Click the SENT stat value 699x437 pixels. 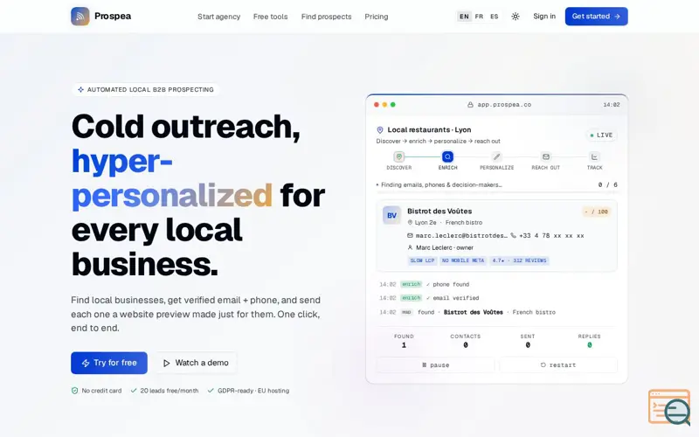click(x=528, y=345)
